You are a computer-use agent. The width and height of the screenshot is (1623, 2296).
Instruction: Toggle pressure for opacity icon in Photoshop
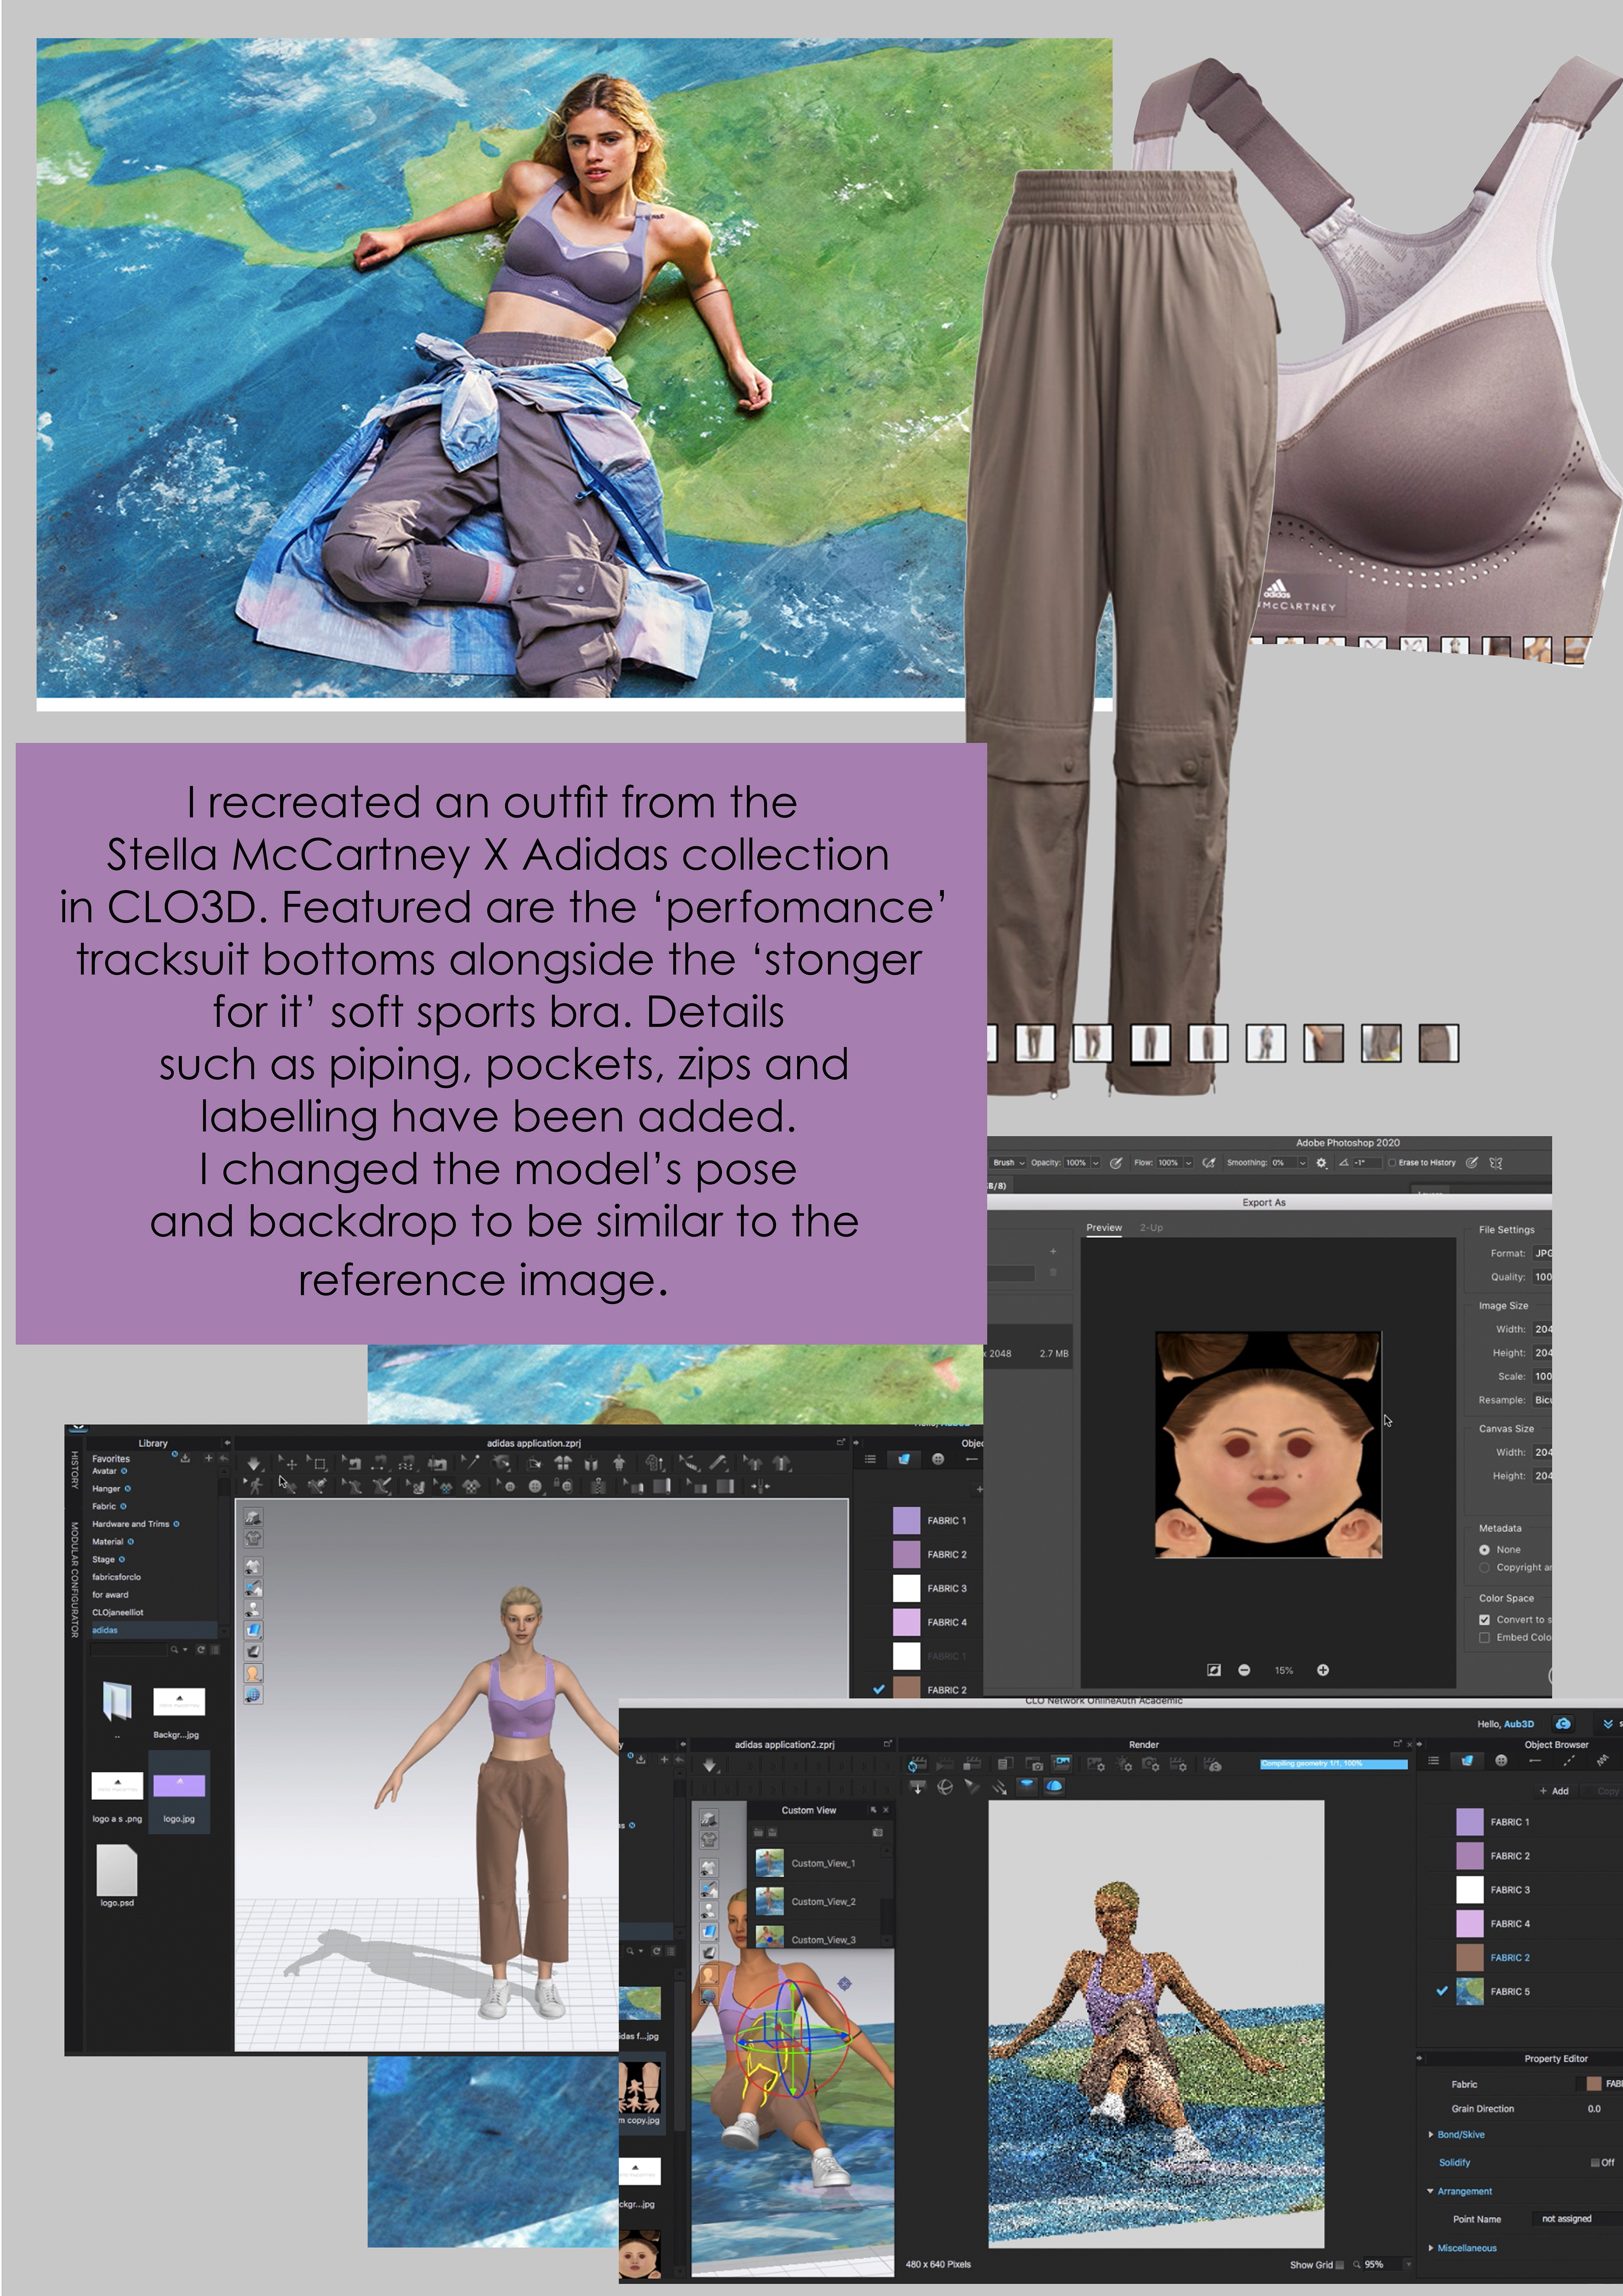[x=1115, y=1163]
